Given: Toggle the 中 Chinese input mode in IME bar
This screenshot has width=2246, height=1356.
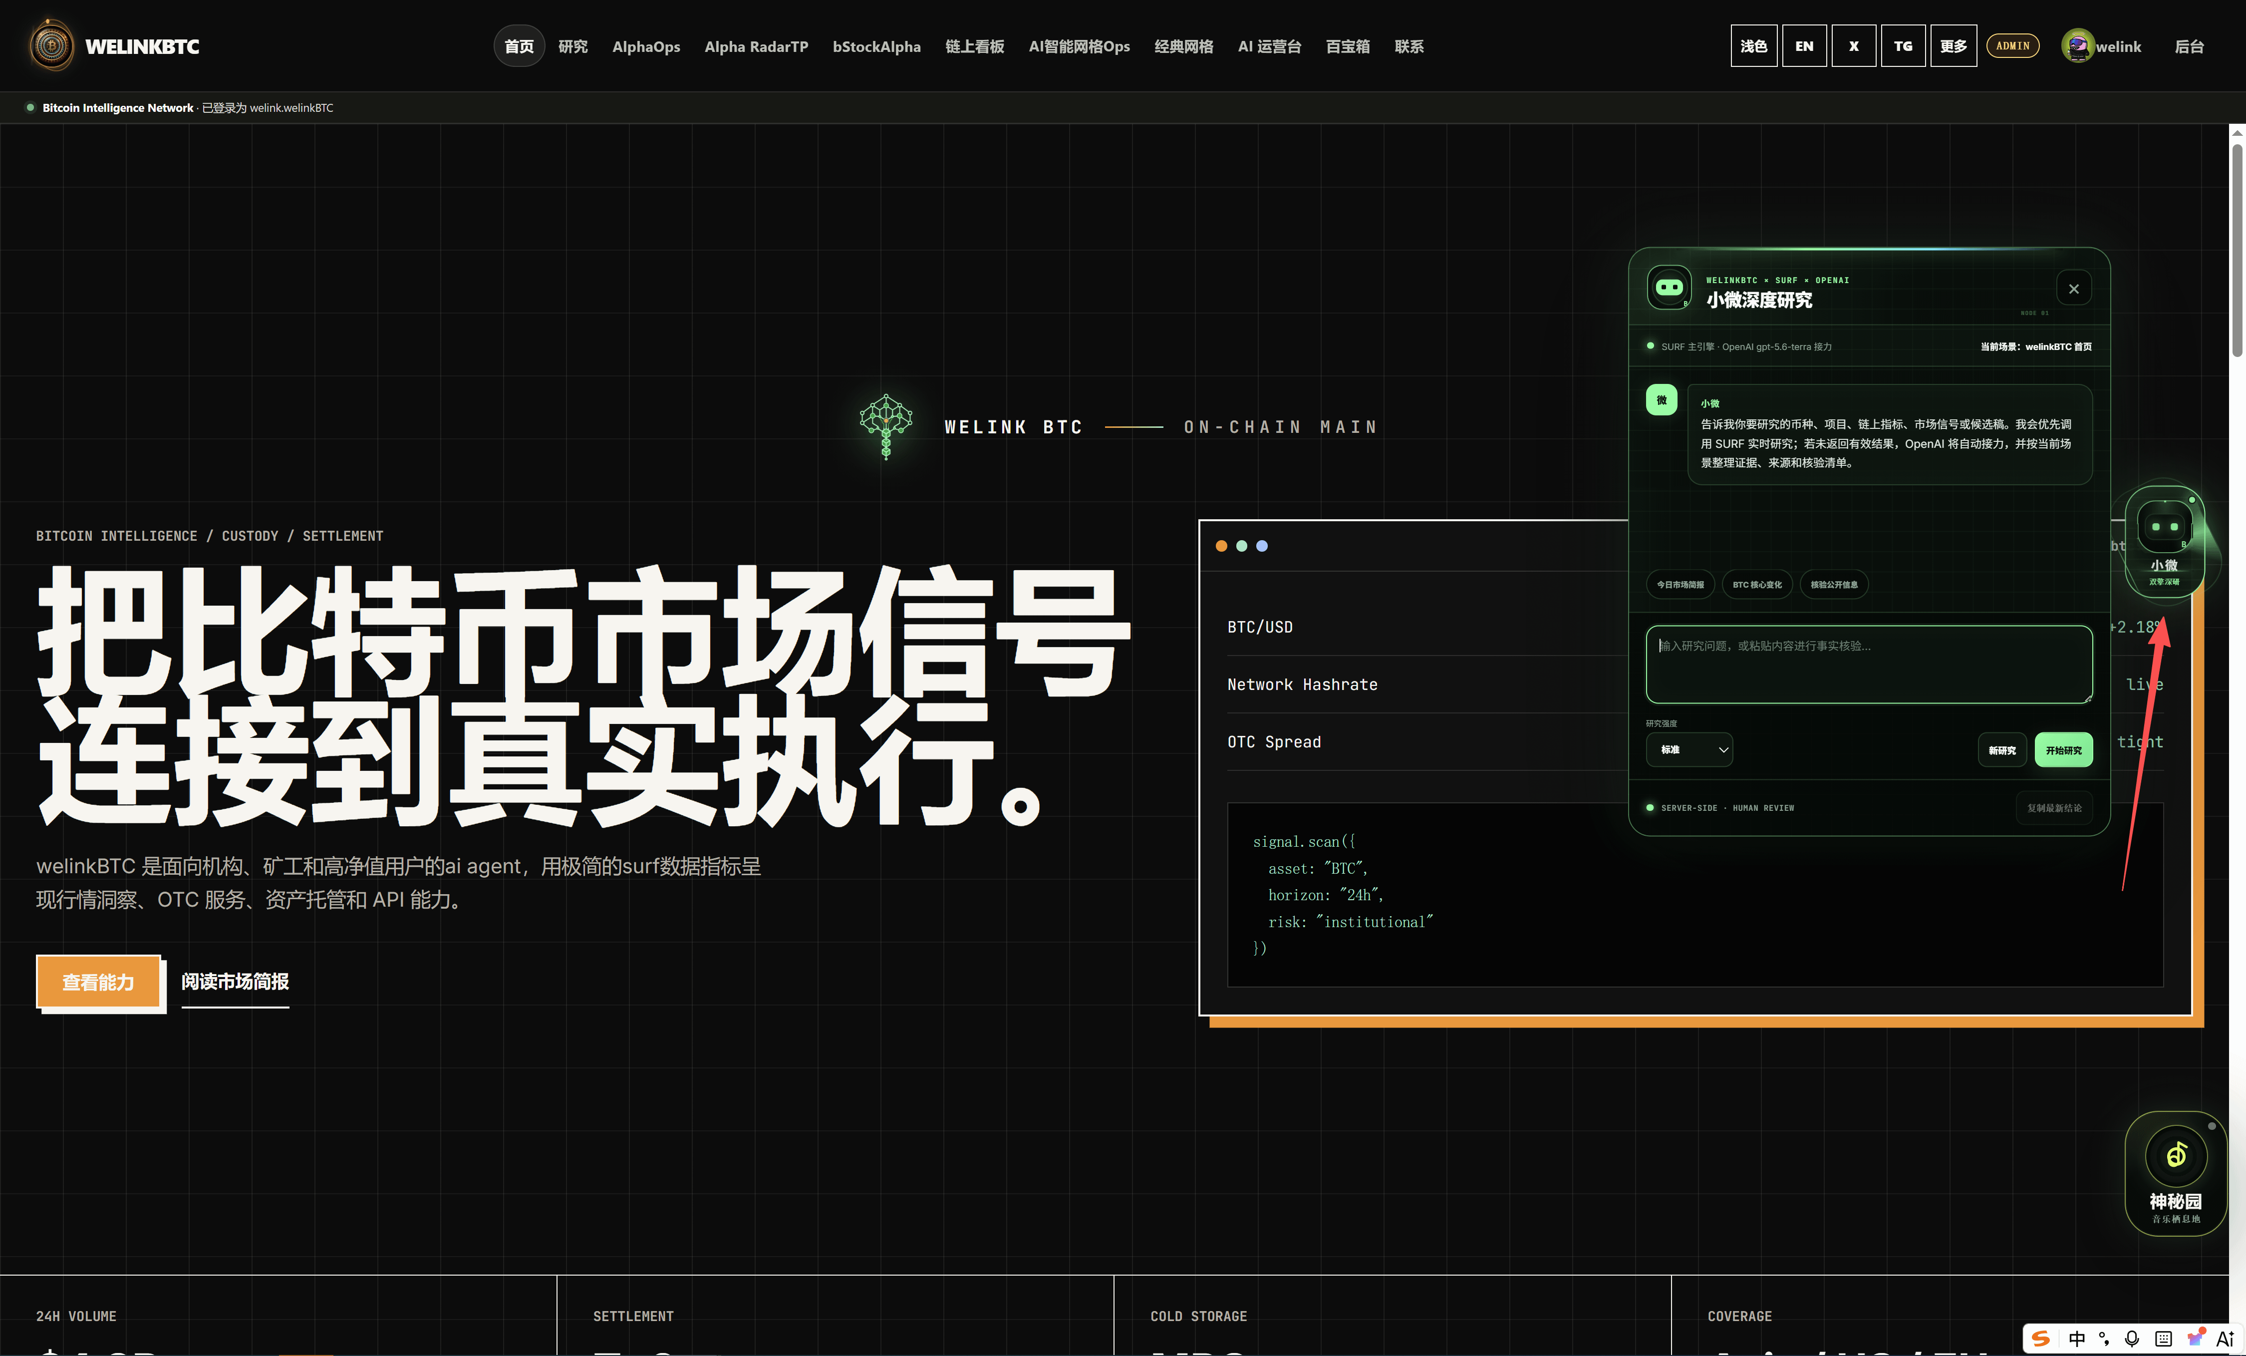Looking at the screenshot, I should point(2076,1338).
